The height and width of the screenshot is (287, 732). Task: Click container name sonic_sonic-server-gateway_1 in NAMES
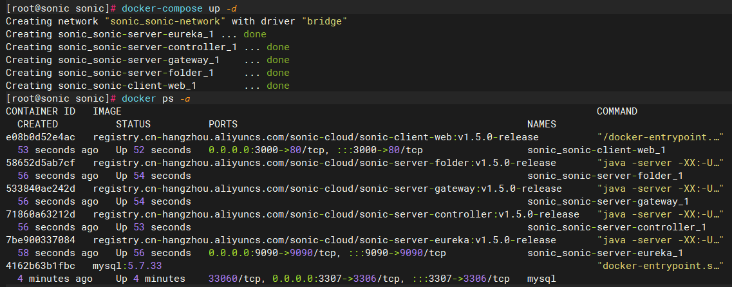pyautogui.click(x=608, y=201)
